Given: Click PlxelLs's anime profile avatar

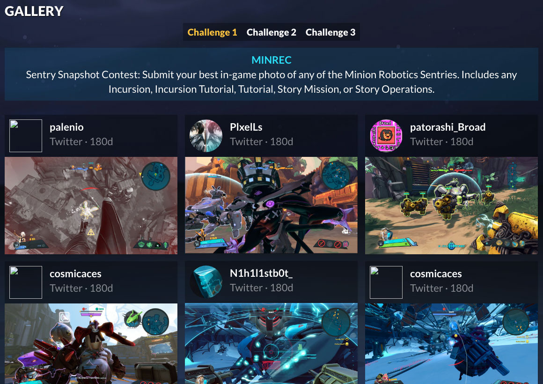Looking at the screenshot, I should click(x=205, y=136).
